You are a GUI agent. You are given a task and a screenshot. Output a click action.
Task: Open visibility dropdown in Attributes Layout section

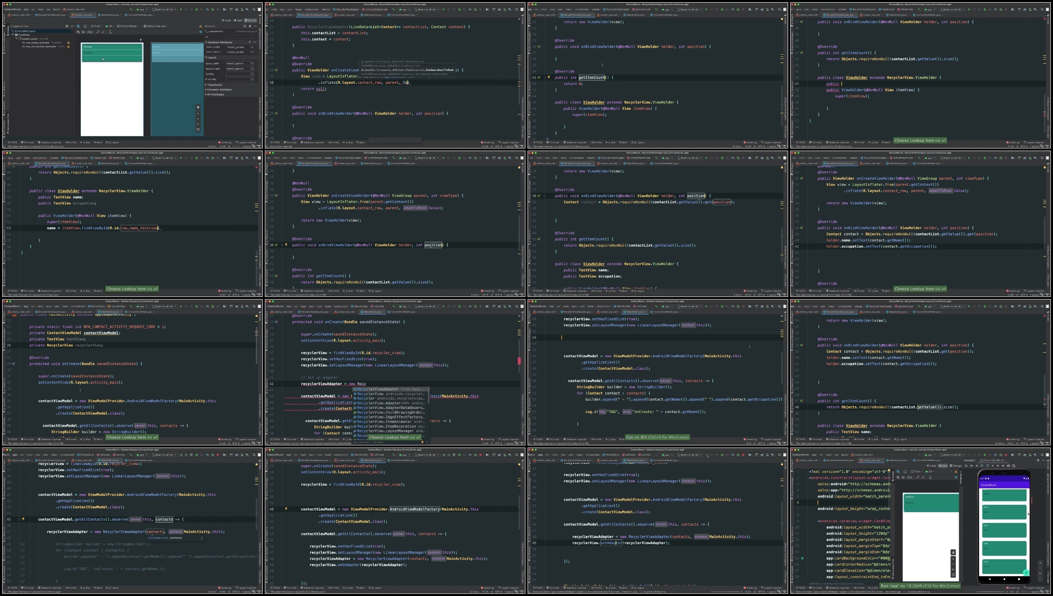(240, 74)
